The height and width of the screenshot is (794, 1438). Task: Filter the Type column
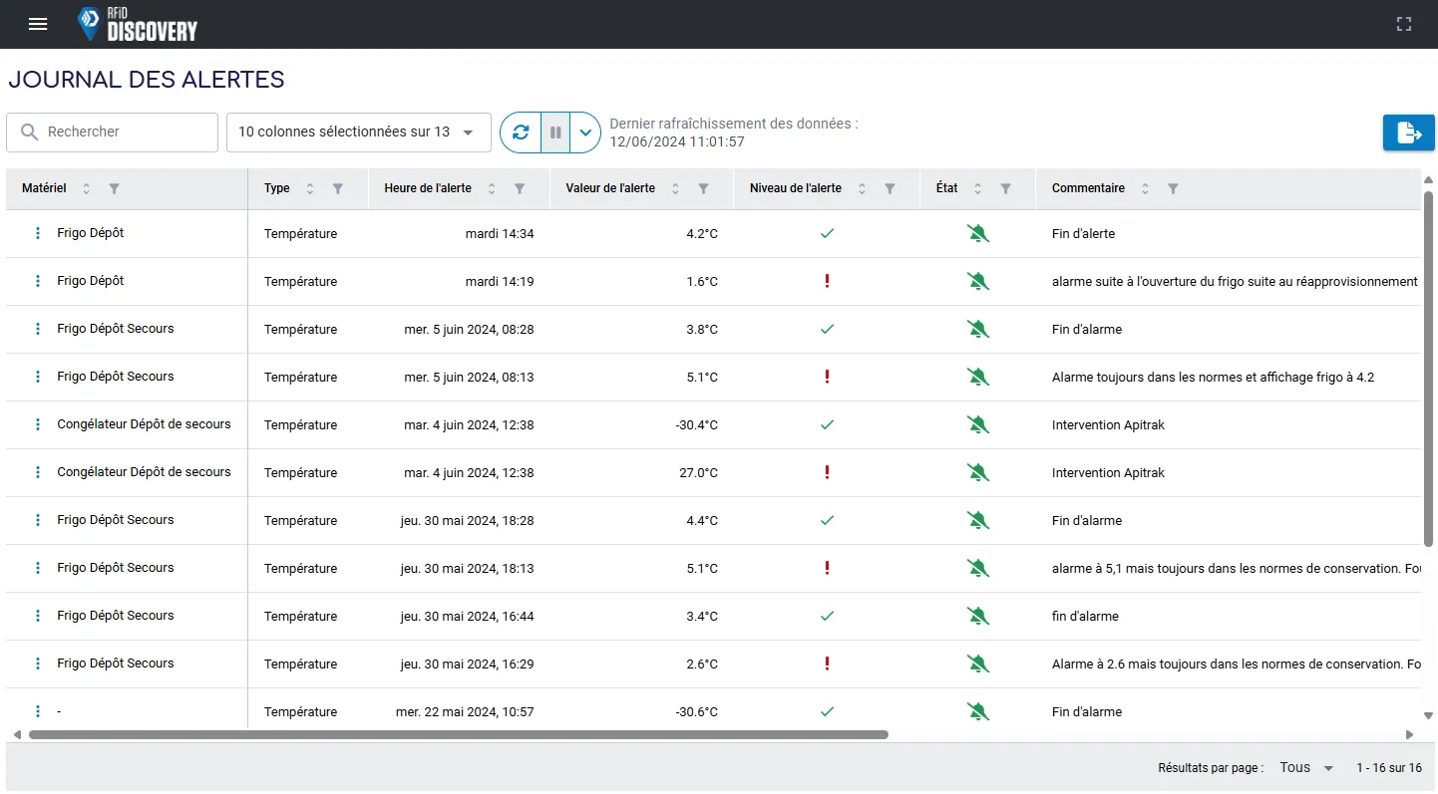pos(338,188)
